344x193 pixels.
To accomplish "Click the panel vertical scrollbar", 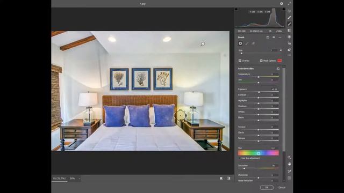I will [284, 109].
